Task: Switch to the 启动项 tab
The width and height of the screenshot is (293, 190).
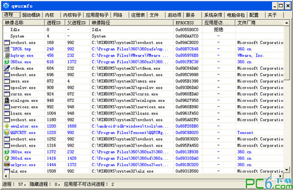Action: click(174, 15)
